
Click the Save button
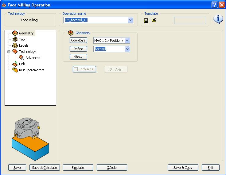click(17, 168)
